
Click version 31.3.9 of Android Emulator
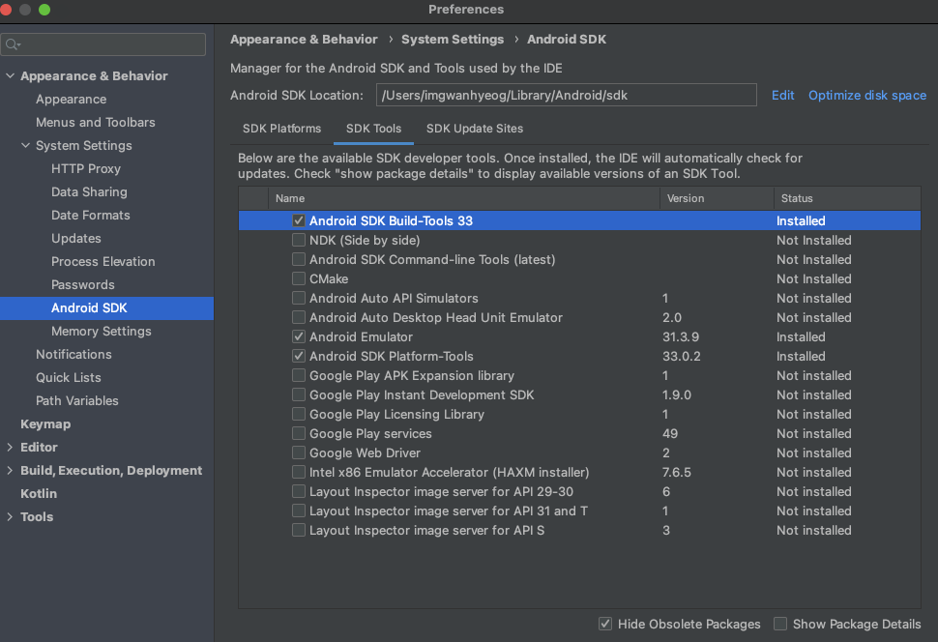tap(681, 336)
